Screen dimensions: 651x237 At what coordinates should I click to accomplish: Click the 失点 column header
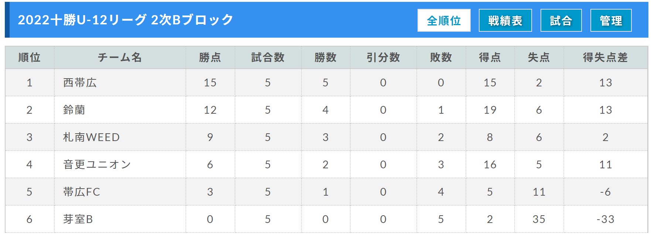[539, 58]
